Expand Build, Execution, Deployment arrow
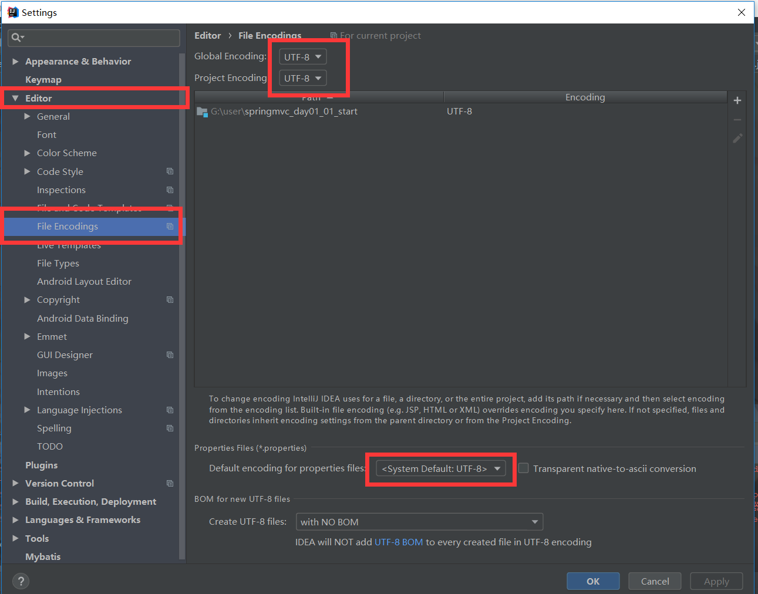 [16, 501]
